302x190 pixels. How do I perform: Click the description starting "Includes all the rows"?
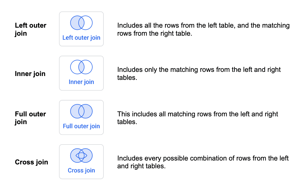click(x=203, y=29)
